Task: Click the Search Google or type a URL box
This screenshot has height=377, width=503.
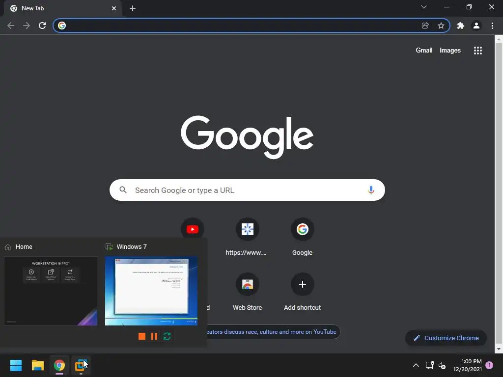Action: click(247, 190)
